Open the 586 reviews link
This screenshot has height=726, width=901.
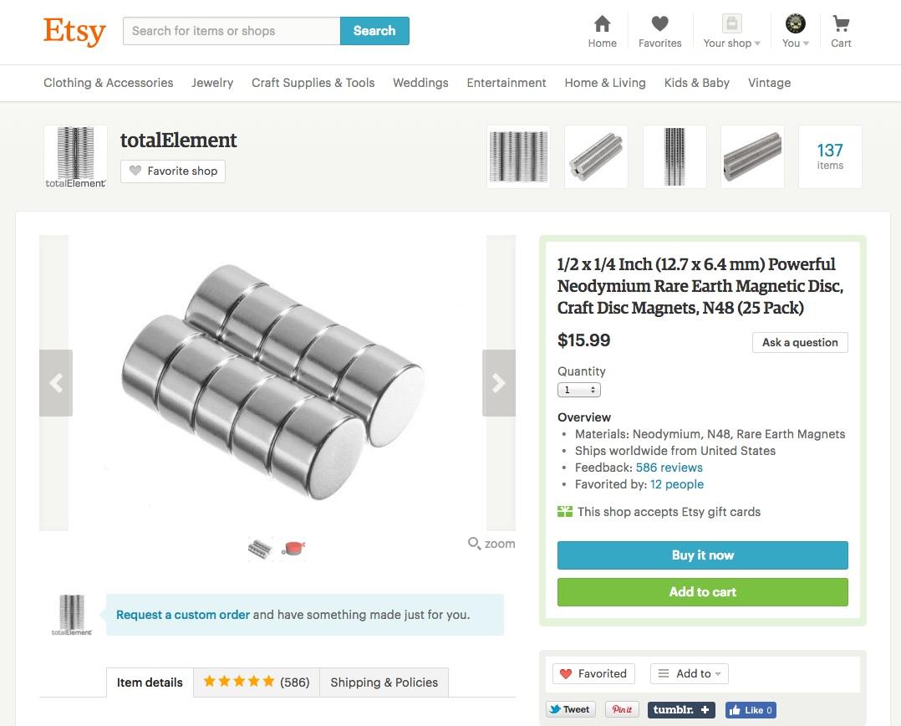pos(669,468)
